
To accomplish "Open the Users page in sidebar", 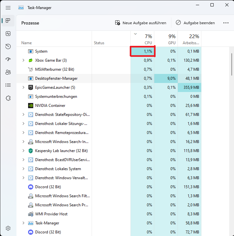I will [8, 72].
